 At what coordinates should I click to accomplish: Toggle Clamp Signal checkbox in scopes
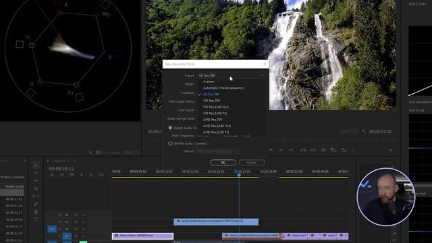[97, 153]
